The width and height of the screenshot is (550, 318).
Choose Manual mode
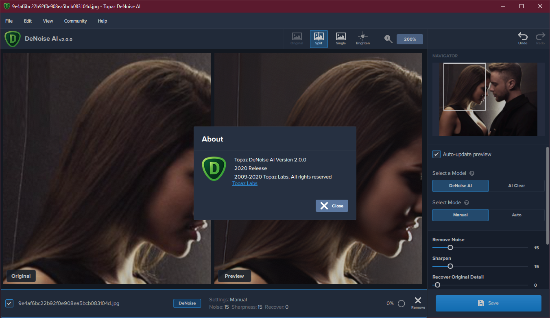tap(461, 215)
